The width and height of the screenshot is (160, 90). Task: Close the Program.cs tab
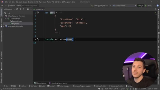[x=44, y=9]
